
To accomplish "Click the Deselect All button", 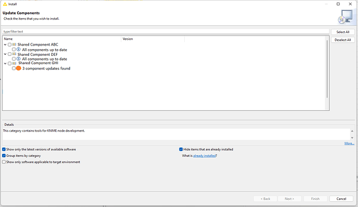I will [x=343, y=40].
